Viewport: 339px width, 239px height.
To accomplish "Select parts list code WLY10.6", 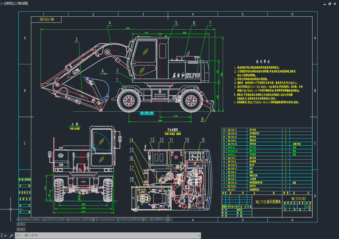I will pos(232,186).
